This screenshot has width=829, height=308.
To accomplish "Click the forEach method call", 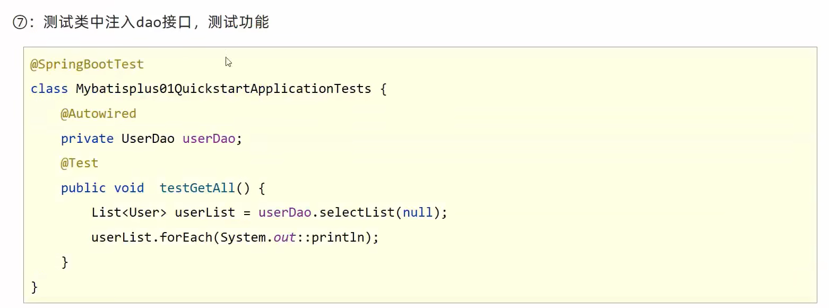I will click(186, 237).
